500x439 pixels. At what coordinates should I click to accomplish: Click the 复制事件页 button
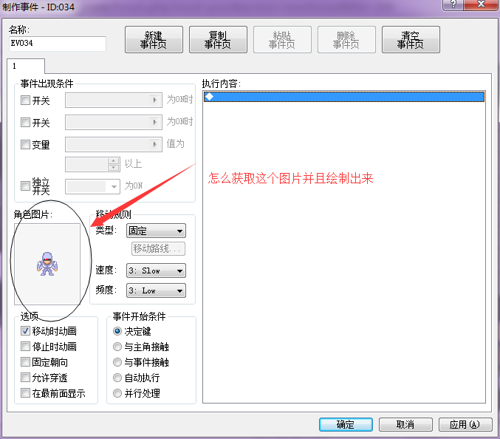pyautogui.click(x=218, y=40)
